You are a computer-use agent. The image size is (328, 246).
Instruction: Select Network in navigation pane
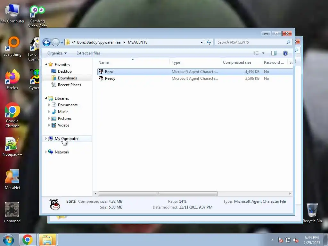tap(62, 152)
